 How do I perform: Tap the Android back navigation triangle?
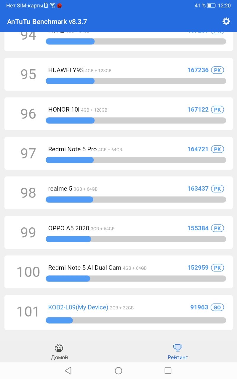[x=68, y=371]
